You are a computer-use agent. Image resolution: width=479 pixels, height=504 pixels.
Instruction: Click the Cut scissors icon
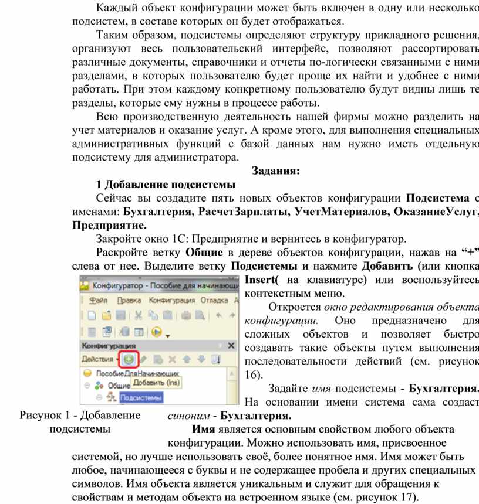coord(139,315)
